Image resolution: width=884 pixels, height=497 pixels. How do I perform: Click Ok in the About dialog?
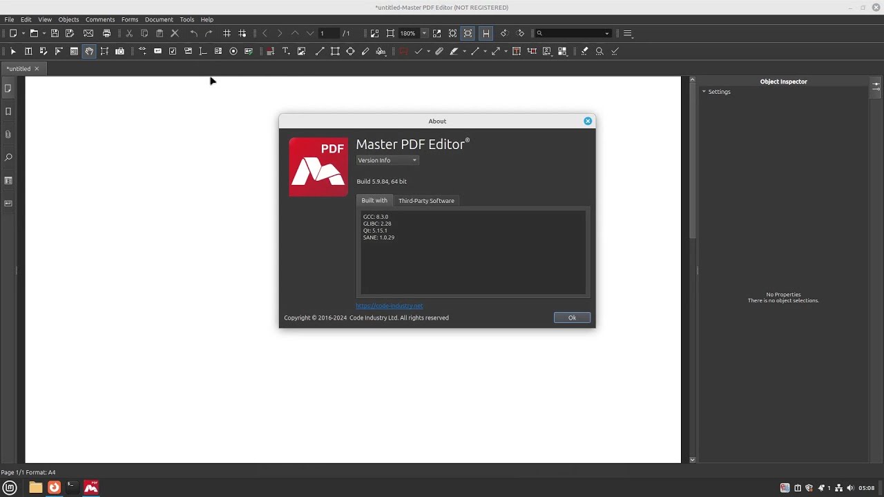(x=572, y=318)
